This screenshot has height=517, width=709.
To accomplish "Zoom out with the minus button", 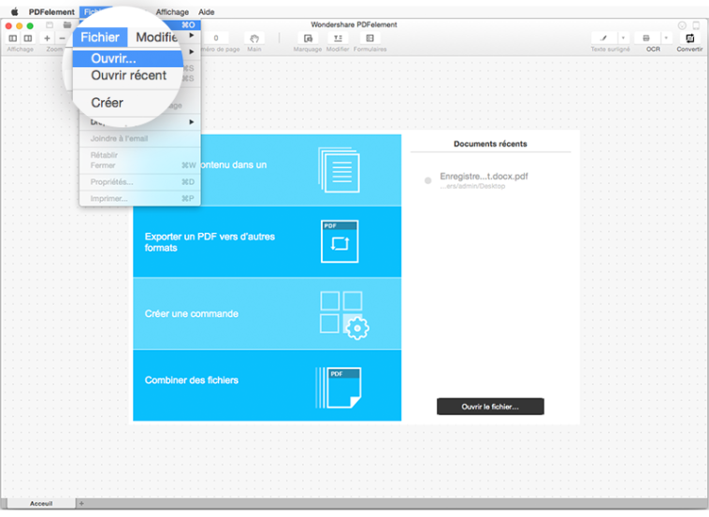I will tap(63, 38).
